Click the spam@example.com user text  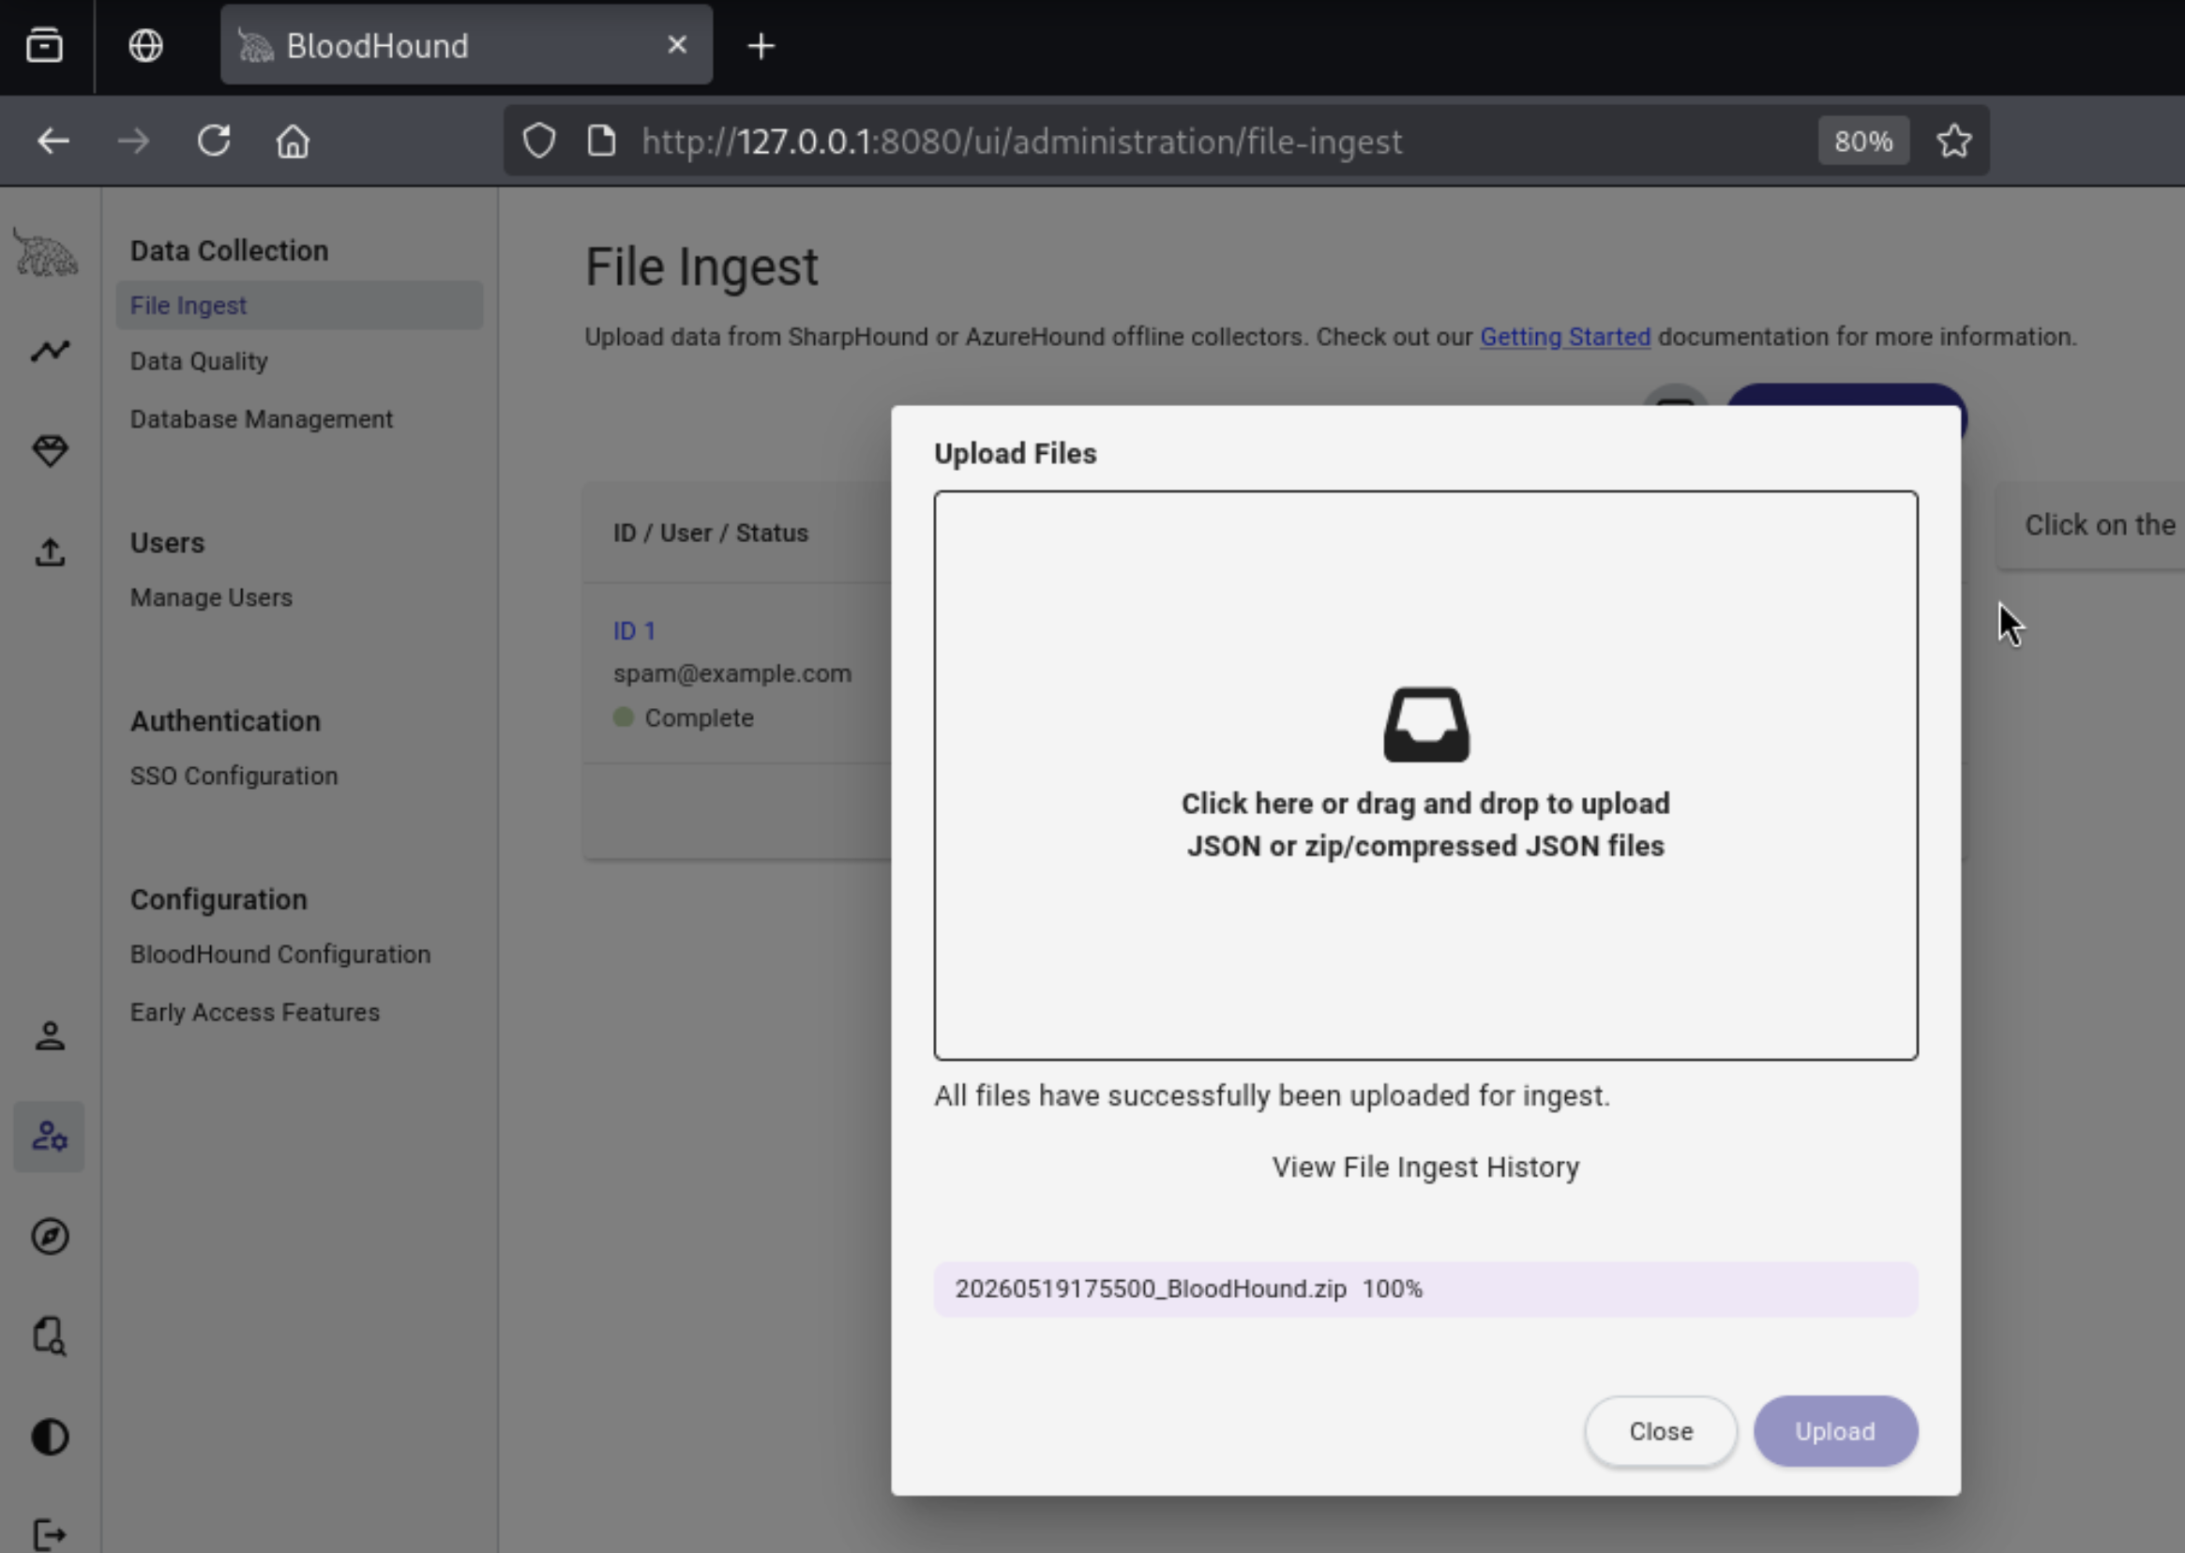pos(732,674)
